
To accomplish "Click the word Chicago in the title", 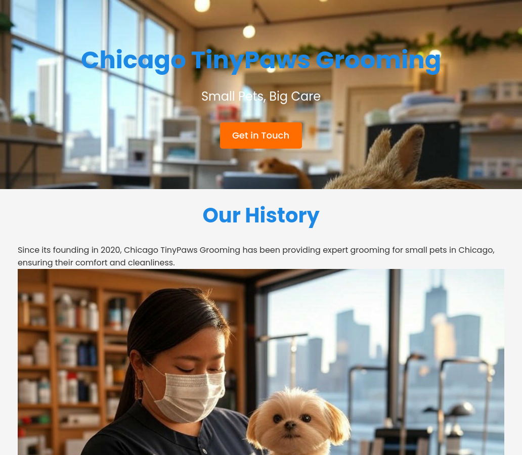I will point(133,61).
